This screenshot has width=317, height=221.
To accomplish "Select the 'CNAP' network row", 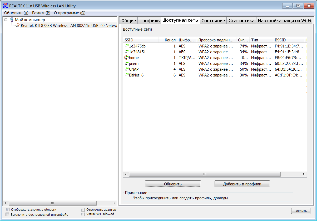I will click(215, 69).
